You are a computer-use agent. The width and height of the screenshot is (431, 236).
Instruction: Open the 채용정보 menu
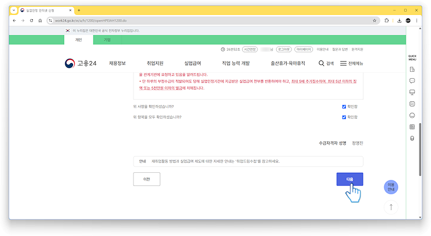coord(117,63)
